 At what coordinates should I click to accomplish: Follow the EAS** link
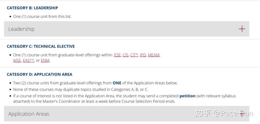(x=28, y=61)
